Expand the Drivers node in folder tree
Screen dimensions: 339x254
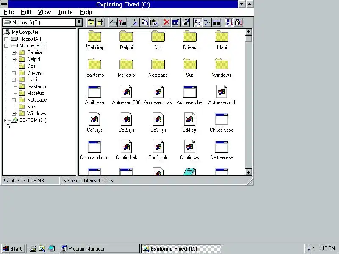tap(14, 73)
